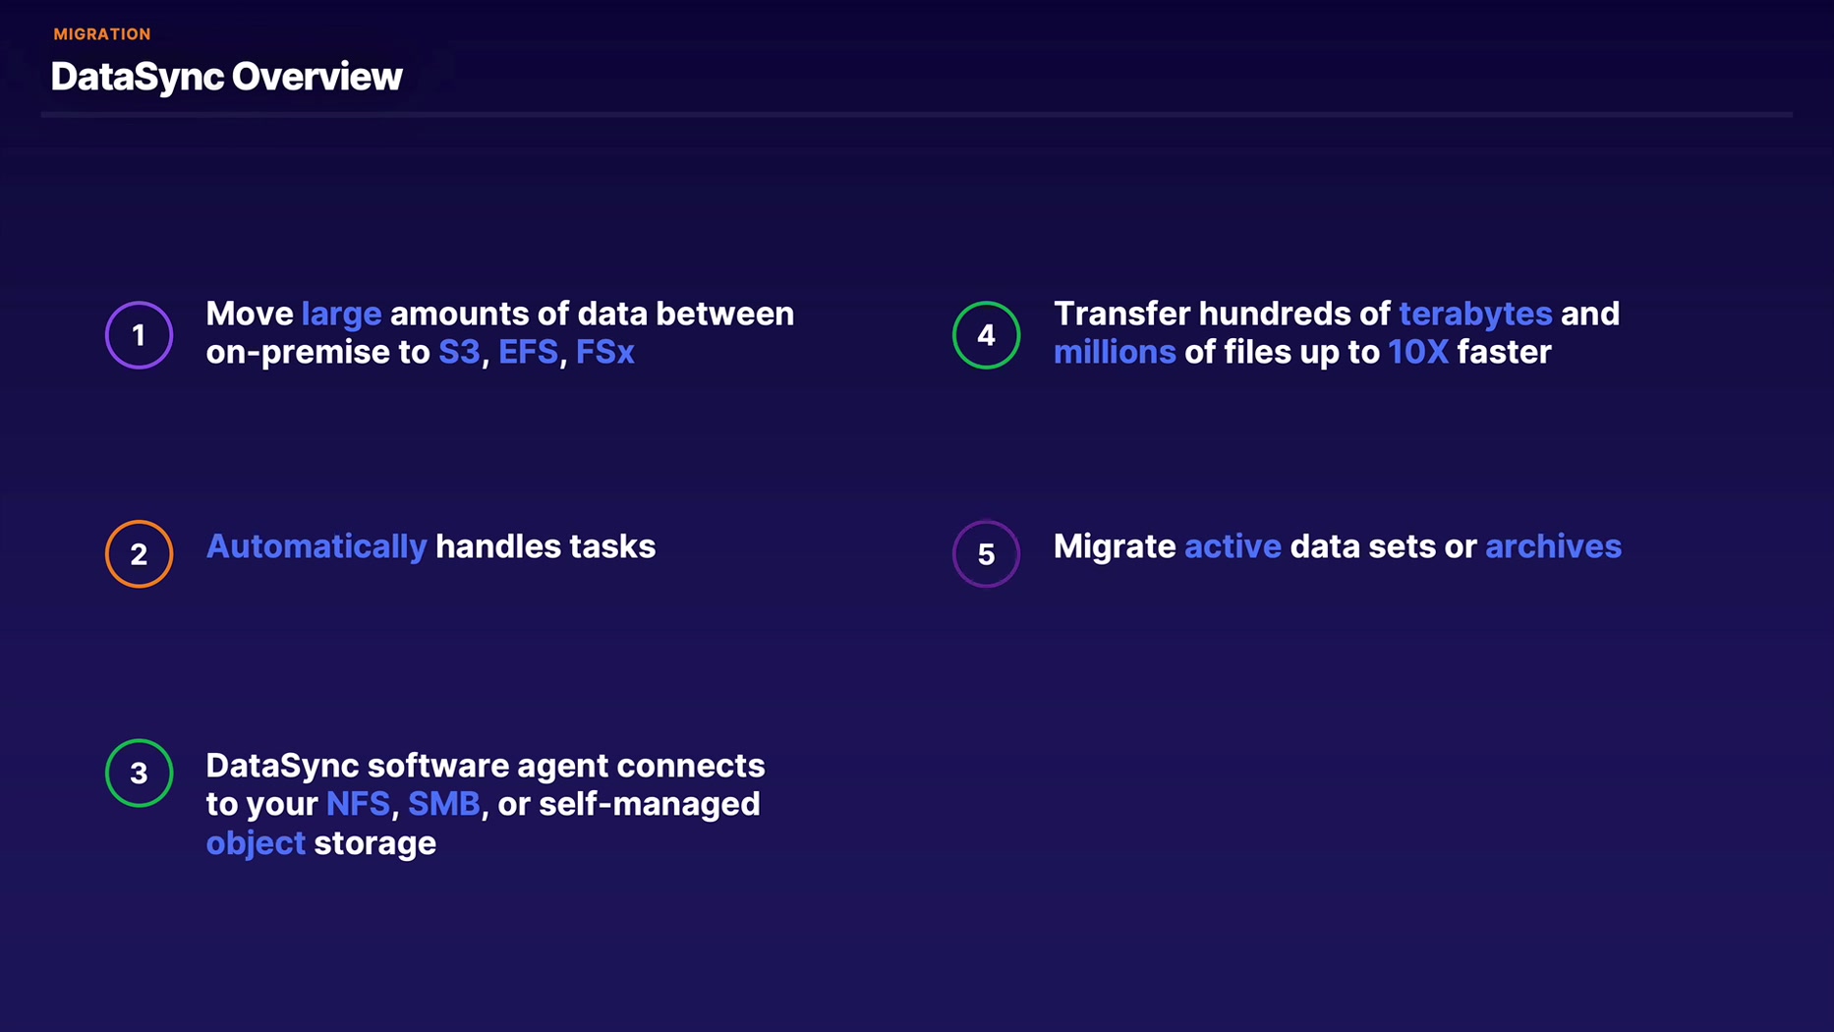Click the green circled number 4 icon
This screenshot has height=1032, width=1834.
click(986, 335)
